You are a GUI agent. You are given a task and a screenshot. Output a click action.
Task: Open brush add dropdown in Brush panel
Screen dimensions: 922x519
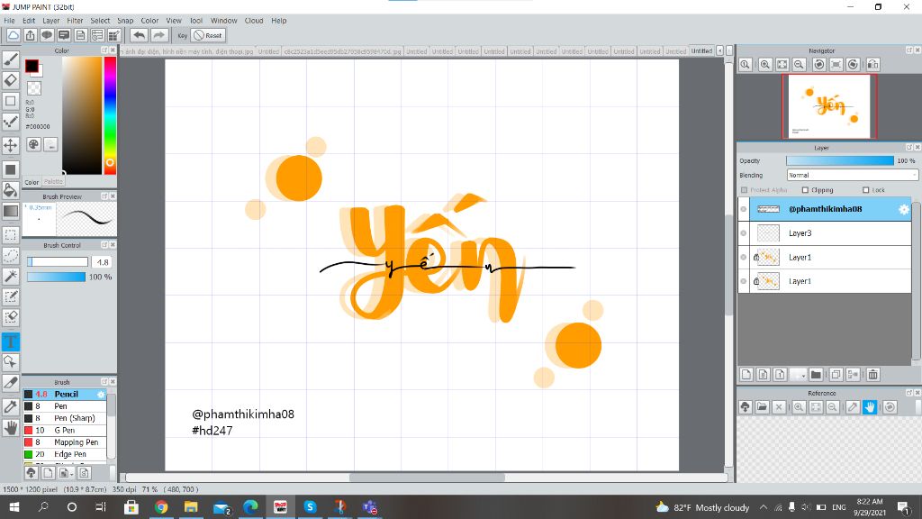pyautogui.click(x=65, y=472)
